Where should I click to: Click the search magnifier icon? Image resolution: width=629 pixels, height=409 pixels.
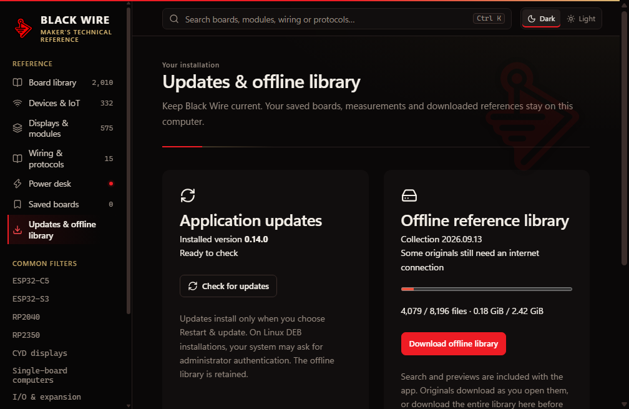(173, 19)
